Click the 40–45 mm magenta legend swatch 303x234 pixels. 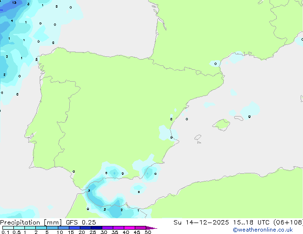click(x=130, y=228)
